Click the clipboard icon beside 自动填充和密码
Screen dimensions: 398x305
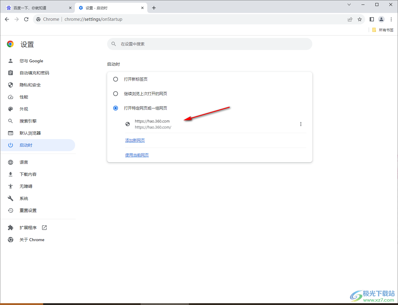point(11,73)
